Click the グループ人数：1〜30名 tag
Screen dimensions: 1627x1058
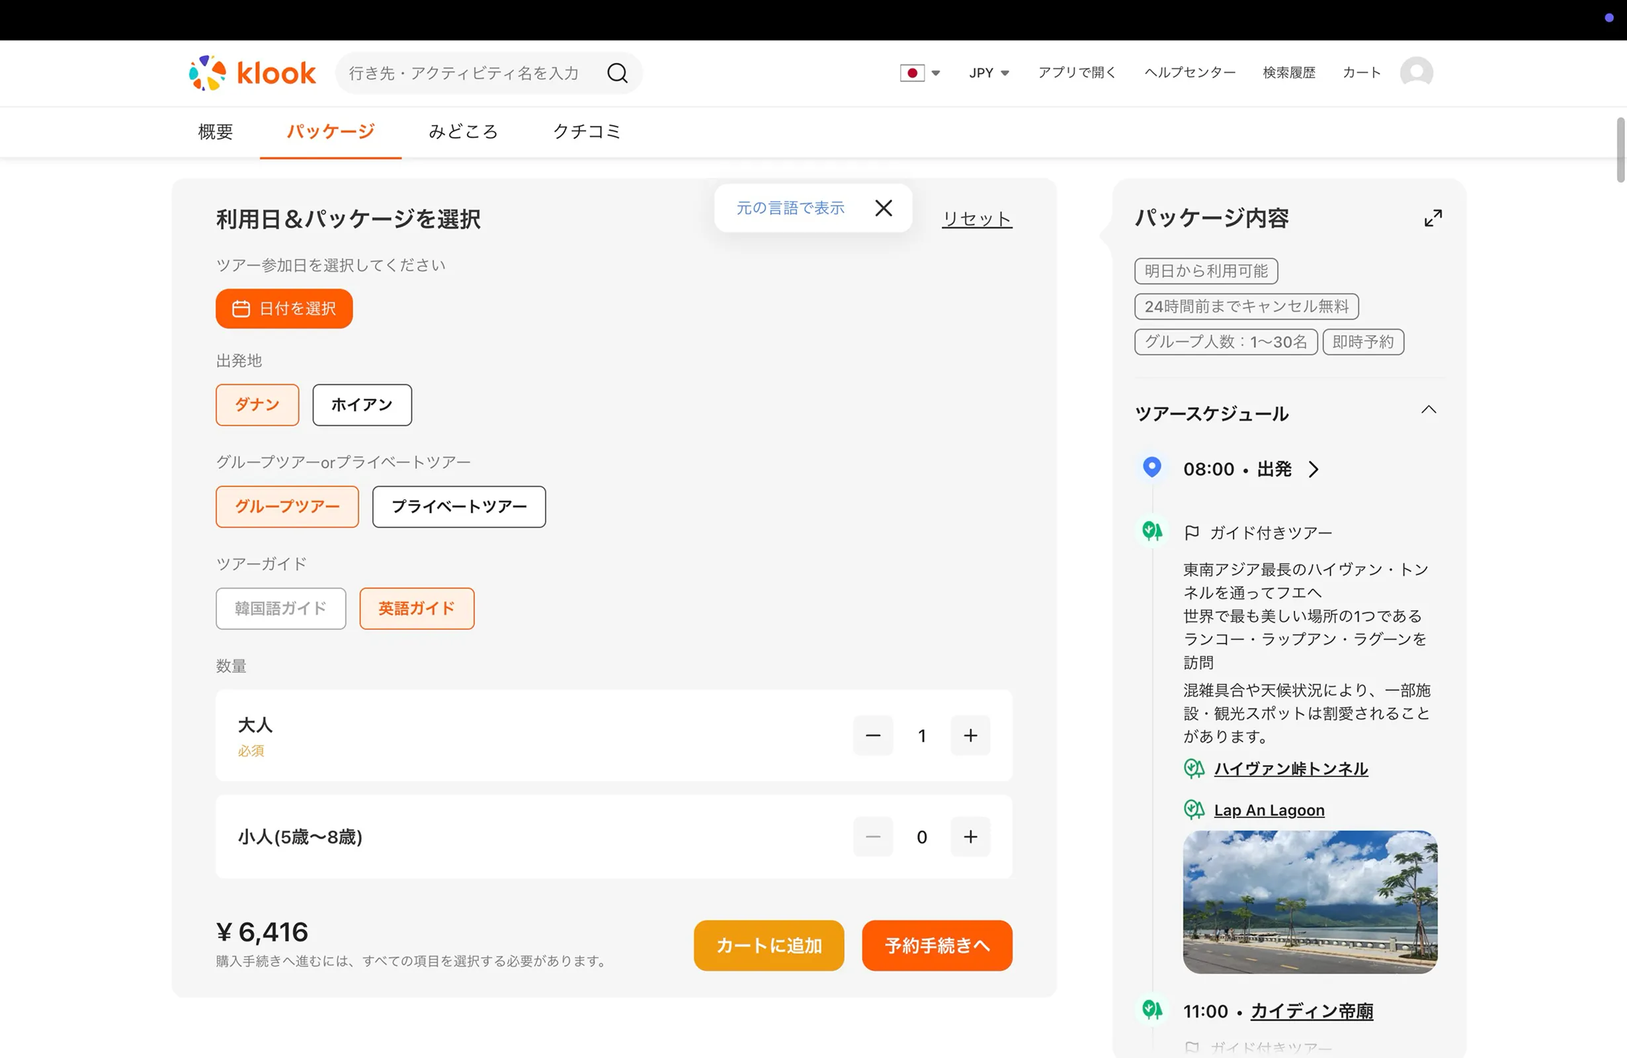coord(1225,342)
